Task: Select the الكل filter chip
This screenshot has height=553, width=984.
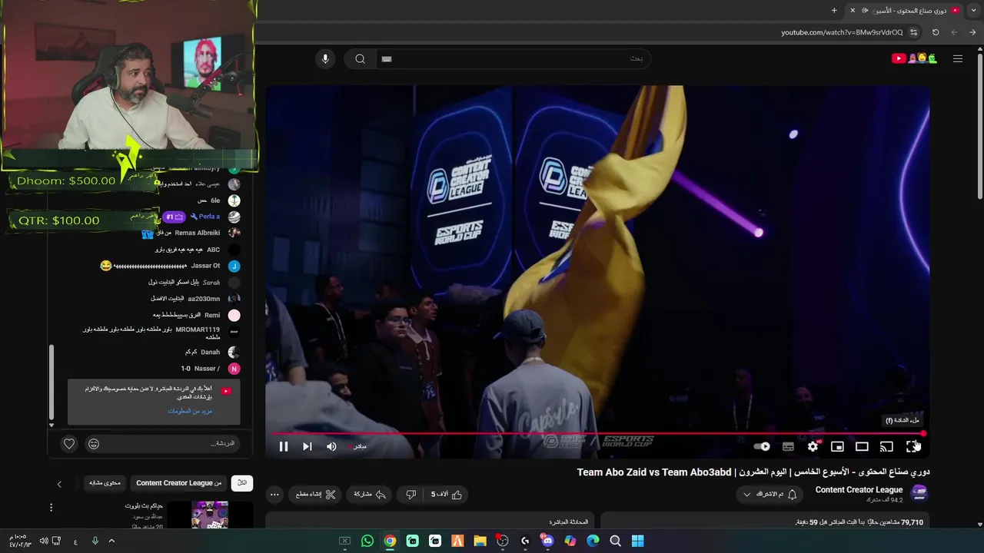Action: [x=242, y=483]
